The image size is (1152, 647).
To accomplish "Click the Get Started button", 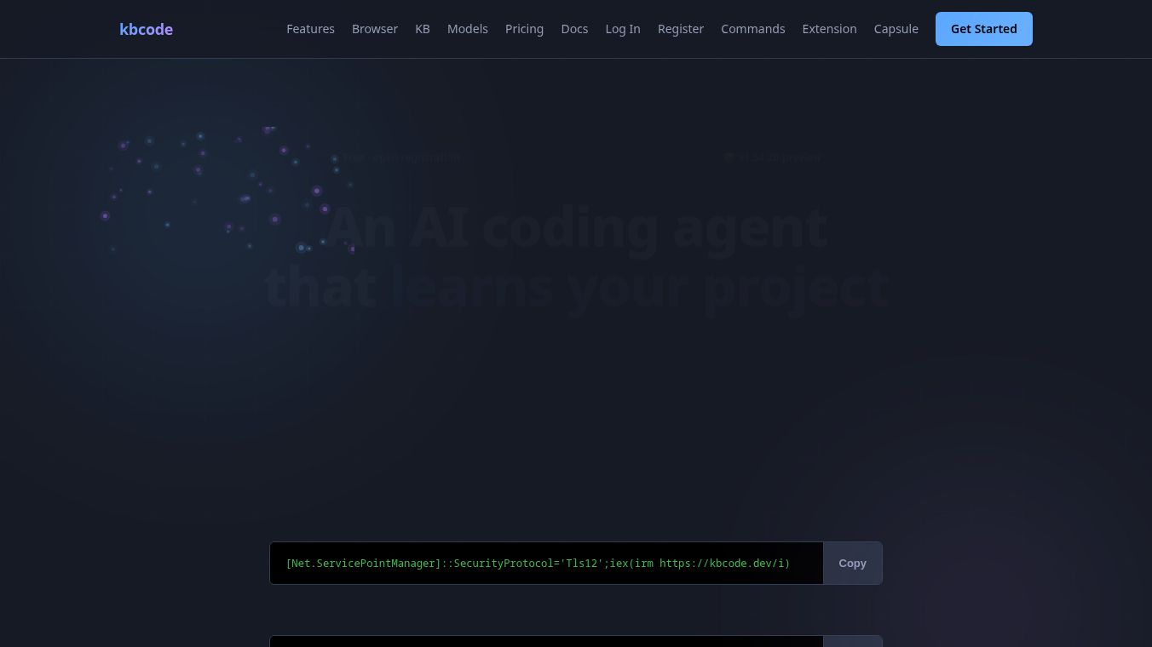I will pos(984,29).
